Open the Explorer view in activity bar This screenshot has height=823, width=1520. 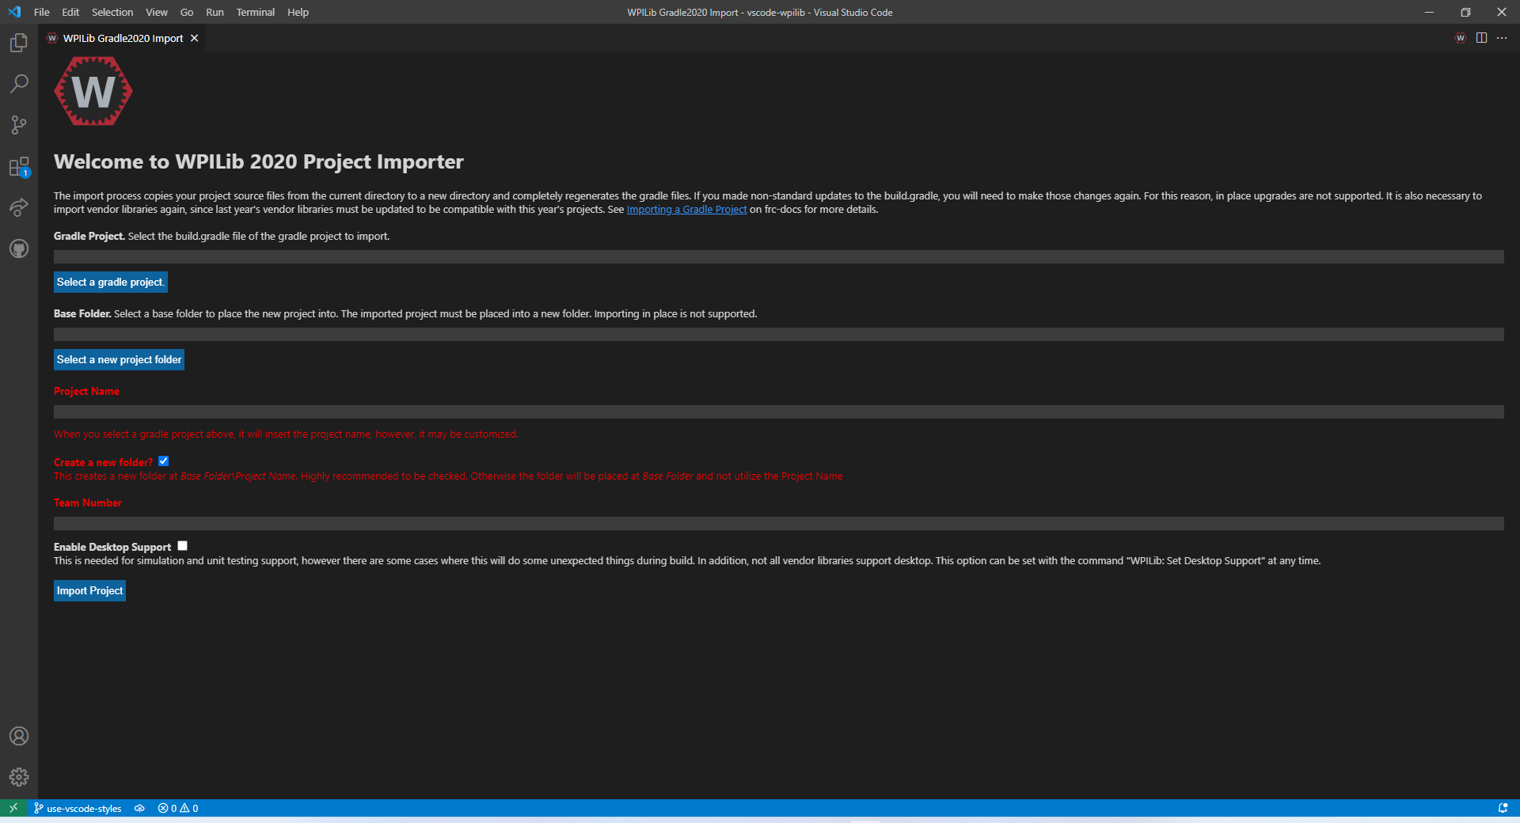click(19, 43)
